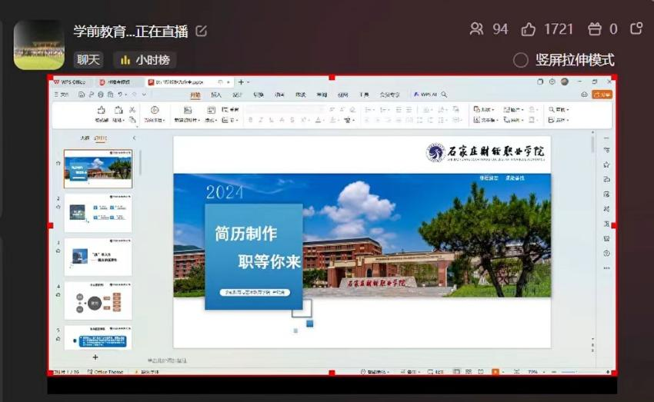This screenshot has width=654, height=402.
Task: Select slide 3 thumbnail
Action: coord(98,257)
